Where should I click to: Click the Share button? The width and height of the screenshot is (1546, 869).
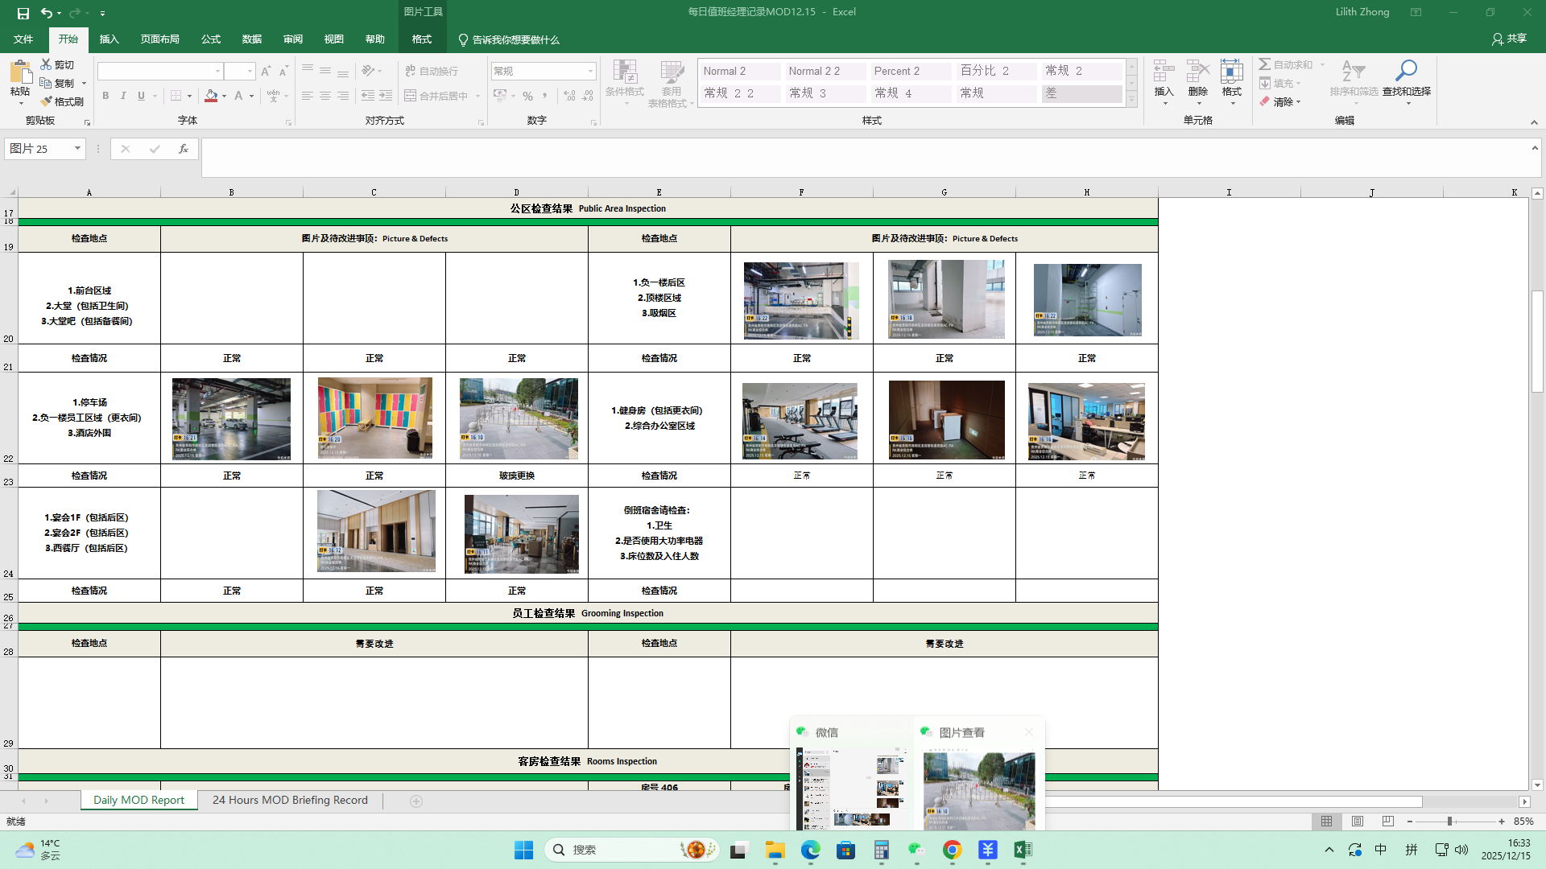(x=1509, y=39)
